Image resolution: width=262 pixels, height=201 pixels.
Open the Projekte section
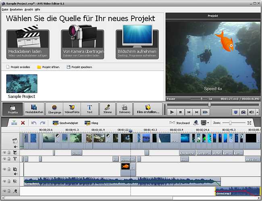[12, 109]
